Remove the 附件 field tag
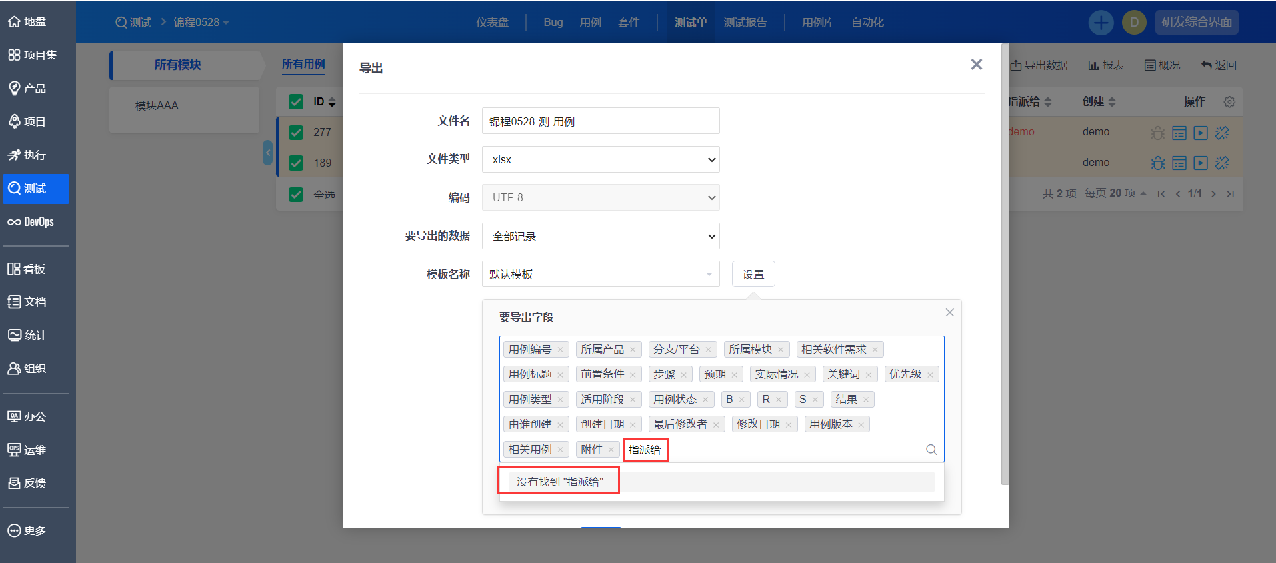 [611, 450]
